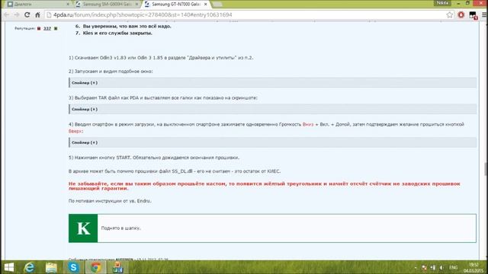This screenshot has width=488, height=274.
Task: Expand the spoiler under step 4
Action: pyautogui.click(x=272, y=142)
